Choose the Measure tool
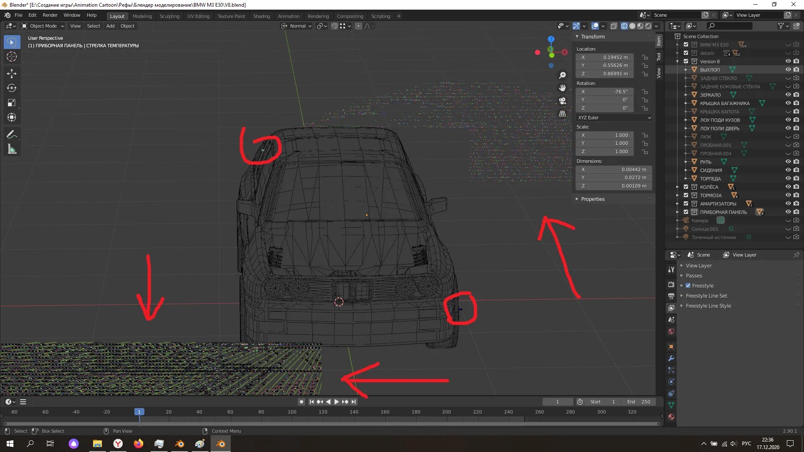Viewport: 804px width, 452px height. pyautogui.click(x=12, y=149)
